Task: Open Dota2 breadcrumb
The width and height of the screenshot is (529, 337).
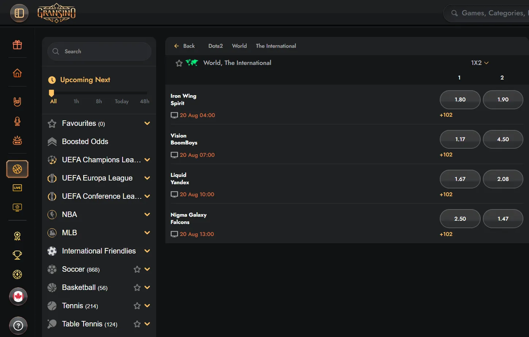Action: click(x=216, y=46)
